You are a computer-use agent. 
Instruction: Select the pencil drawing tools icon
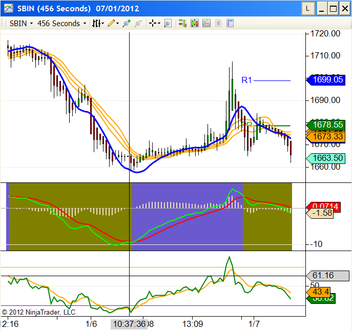click(111, 24)
